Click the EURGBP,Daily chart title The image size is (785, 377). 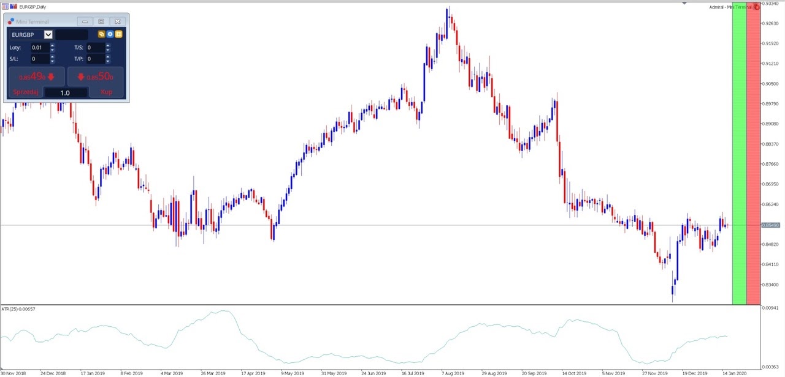[33, 6]
